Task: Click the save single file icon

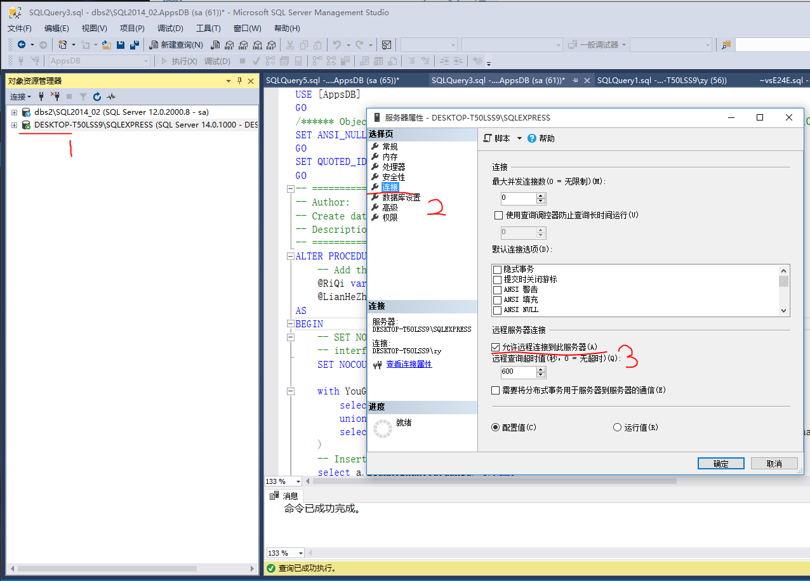Action: (x=121, y=44)
